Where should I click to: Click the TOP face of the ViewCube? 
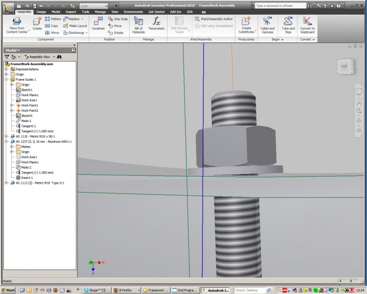coord(344,66)
